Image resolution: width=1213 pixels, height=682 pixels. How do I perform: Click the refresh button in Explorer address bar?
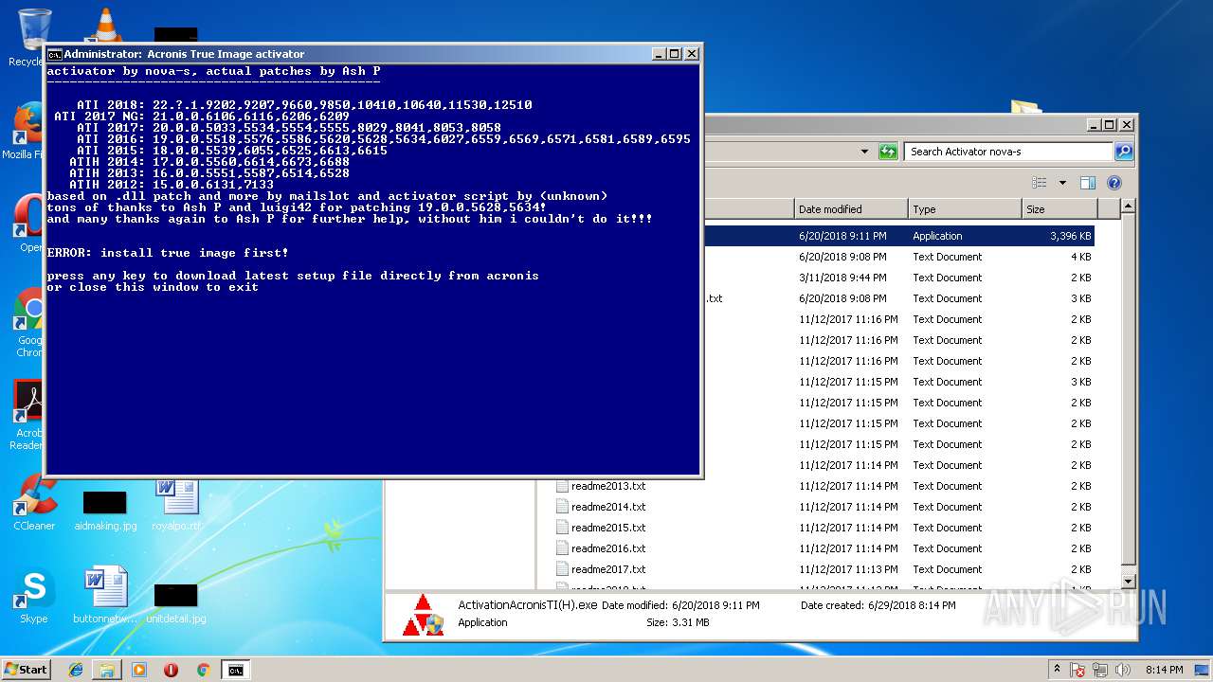pyautogui.click(x=888, y=152)
